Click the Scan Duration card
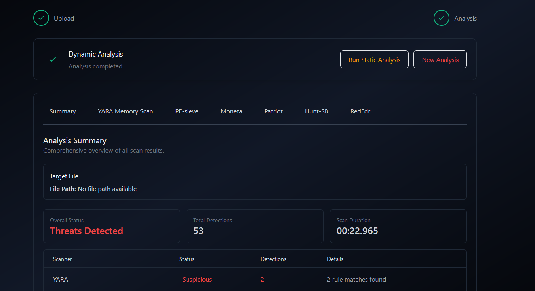This screenshot has width=535, height=291. click(398, 226)
